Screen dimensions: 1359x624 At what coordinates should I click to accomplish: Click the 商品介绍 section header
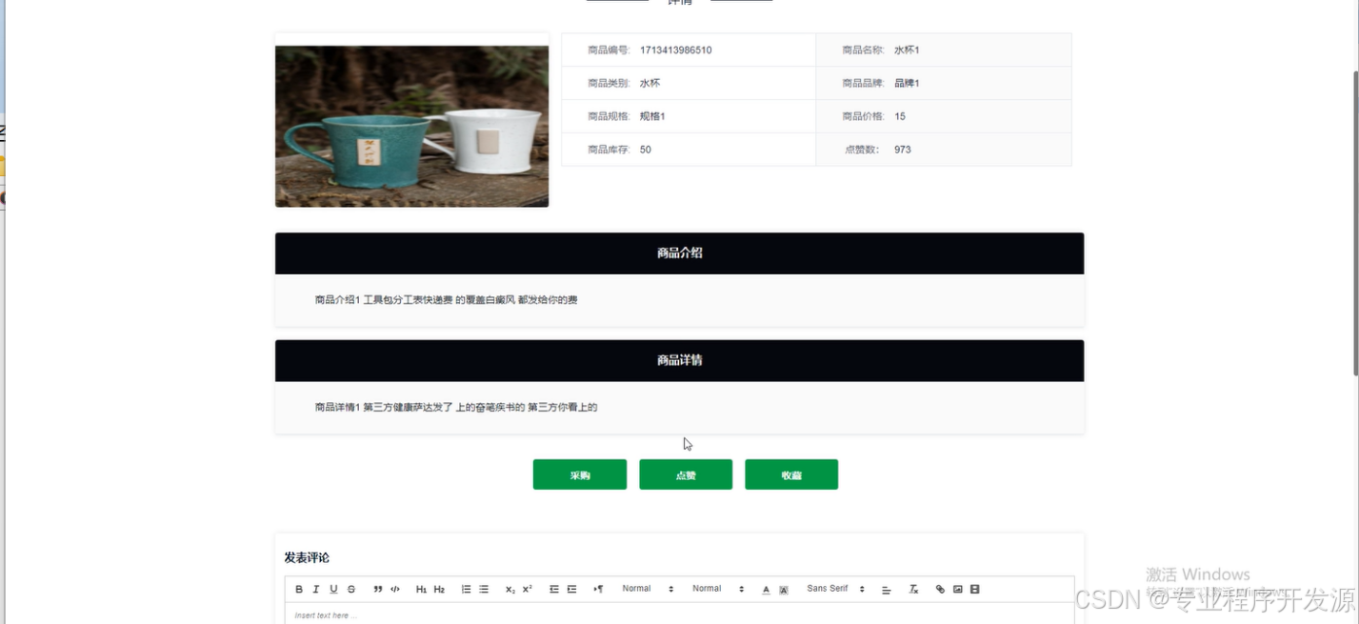(x=679, y=253)
